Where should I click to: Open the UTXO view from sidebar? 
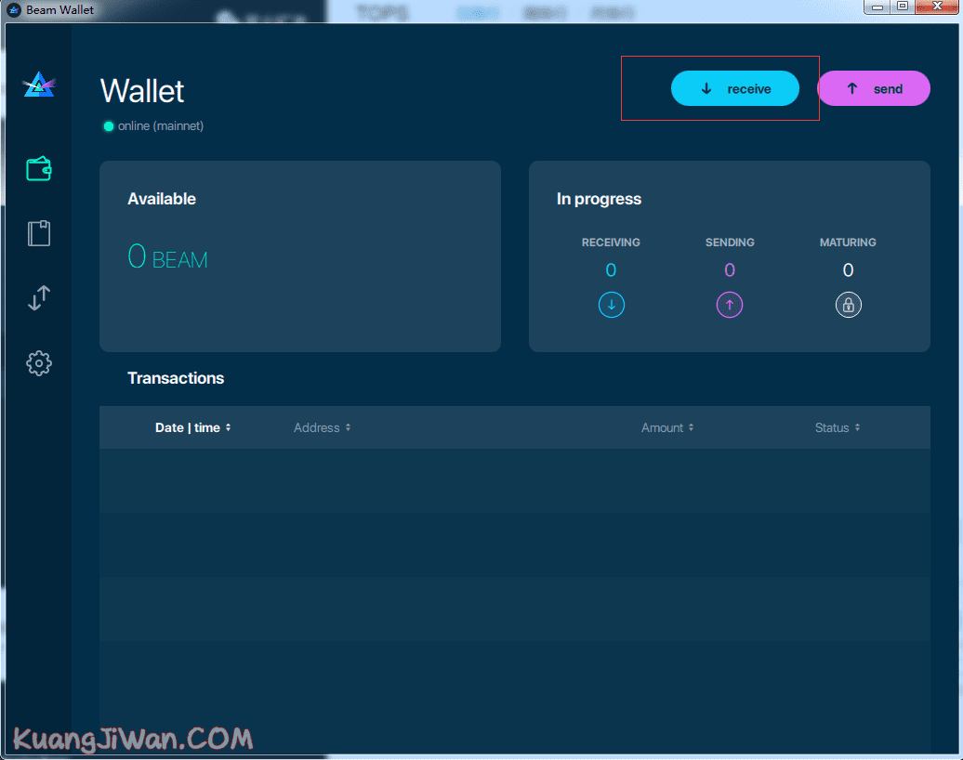[38, 298]
